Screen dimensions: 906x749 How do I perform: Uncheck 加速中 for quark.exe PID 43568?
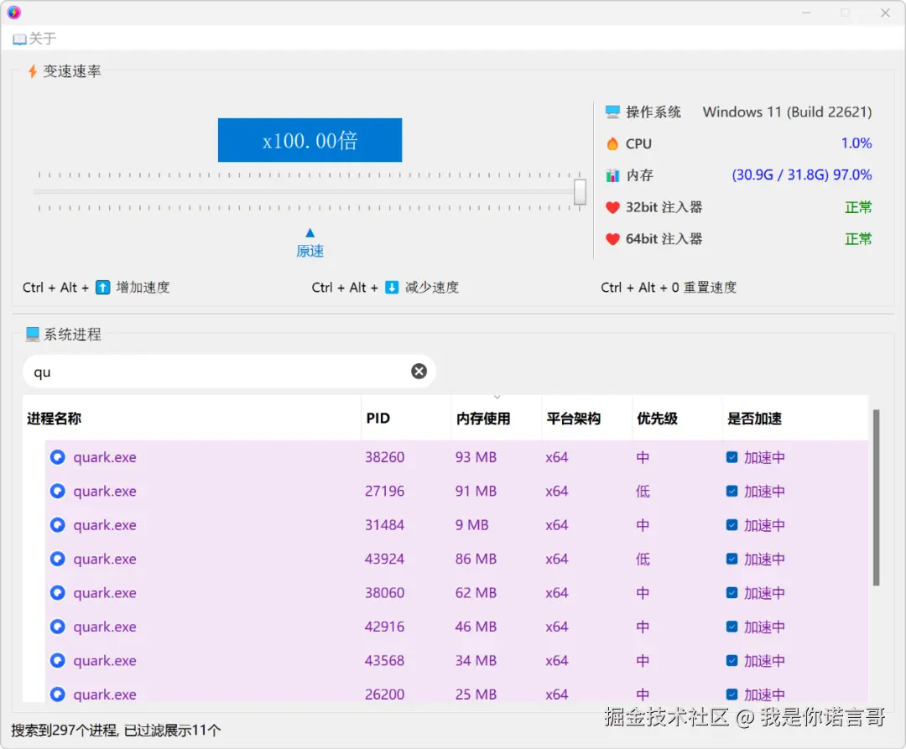coord(732,661)
